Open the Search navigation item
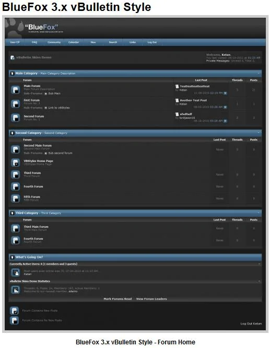 pos(113,42)
